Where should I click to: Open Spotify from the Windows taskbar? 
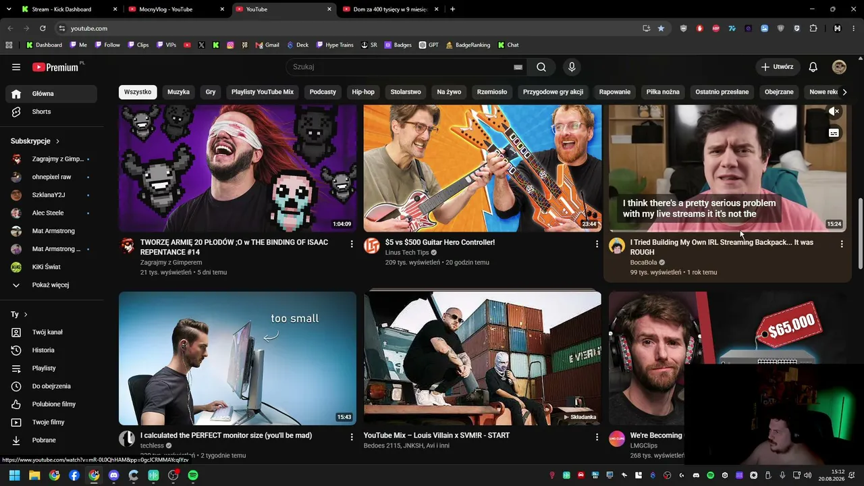coord(193,475)
